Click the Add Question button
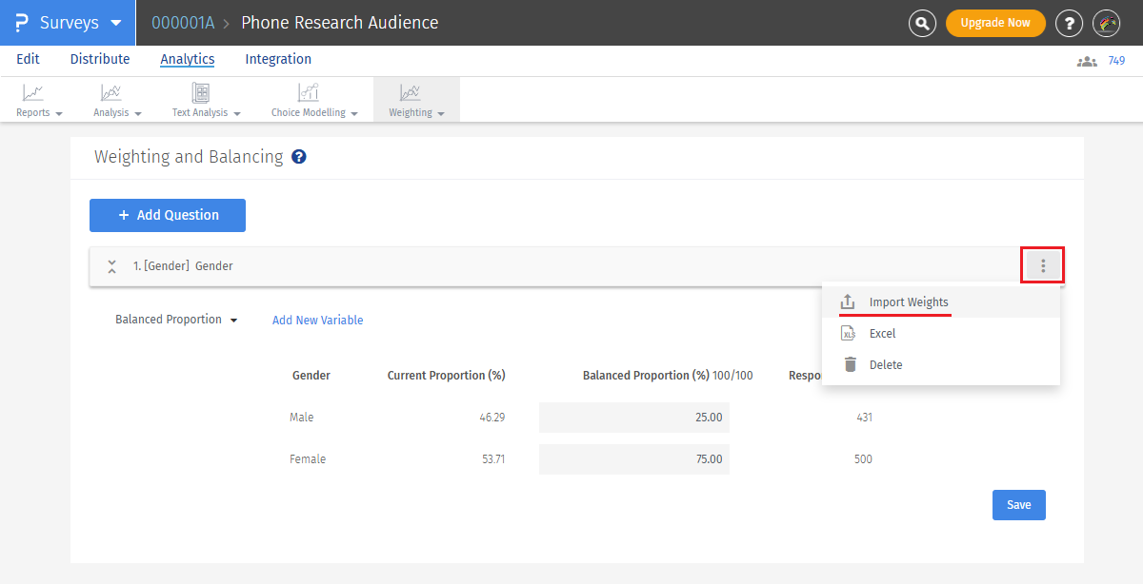This screenshot has width=1143, height=584. (x=168, y=215)
